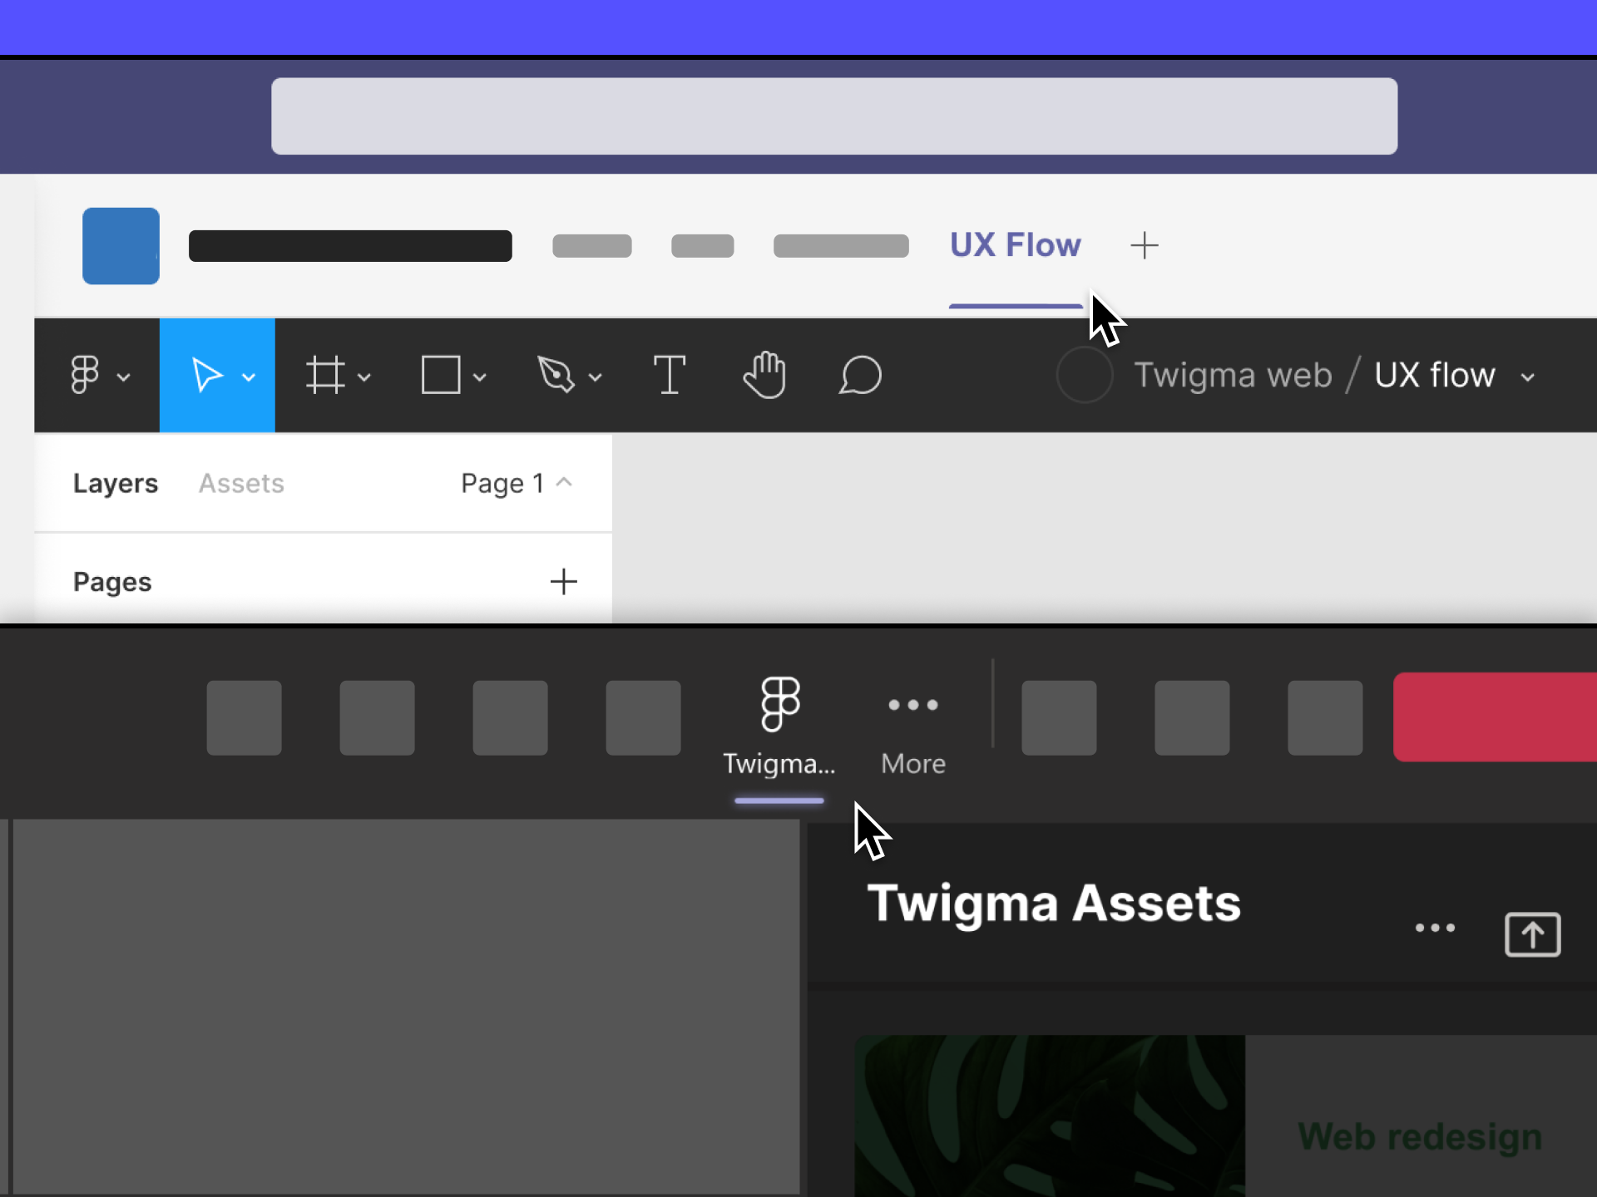This screenshot has width=1597, height=1197.
Task: Select the Comment tool
Action: 860,375
